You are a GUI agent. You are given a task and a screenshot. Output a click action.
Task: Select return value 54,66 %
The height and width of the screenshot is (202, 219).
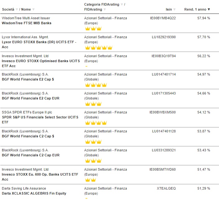[204, 93]
